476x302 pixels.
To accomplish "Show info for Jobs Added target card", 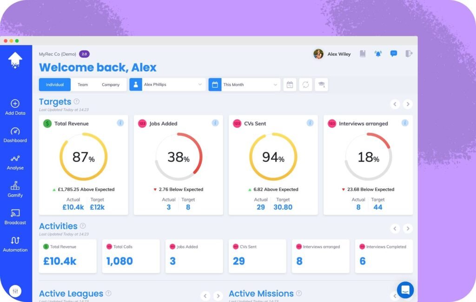I will pyautogui.click(x=215, y=123).
